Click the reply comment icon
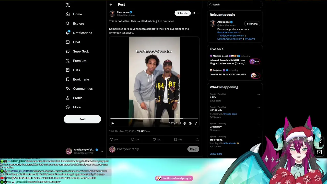Viewport: 327px width, 184px height. [111, 140]
